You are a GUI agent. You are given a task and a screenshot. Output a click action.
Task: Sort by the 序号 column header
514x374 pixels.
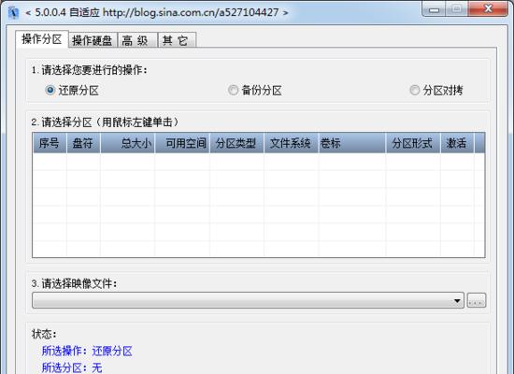coord(50,143)
